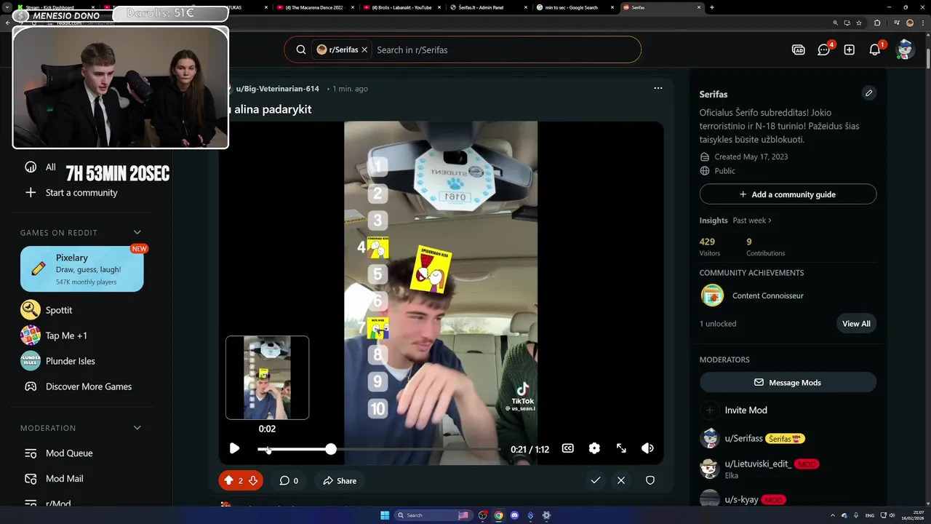Remove the r/Serifas search filter chip
The width and height of the screenshot is (931, 524).
[364, 49]
